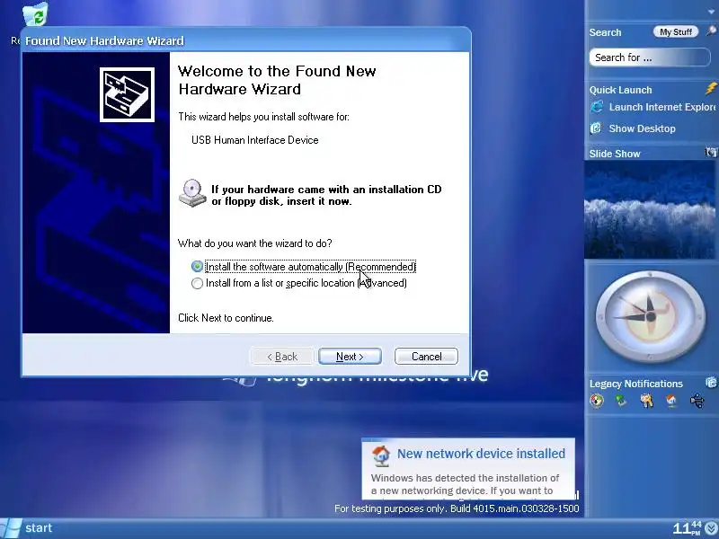719x539 pixels.
Task: Click the USB Human Interface Device text
Action: (255, 140)
